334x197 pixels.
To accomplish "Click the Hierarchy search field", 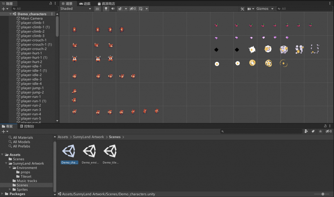I will pos(35,9).
